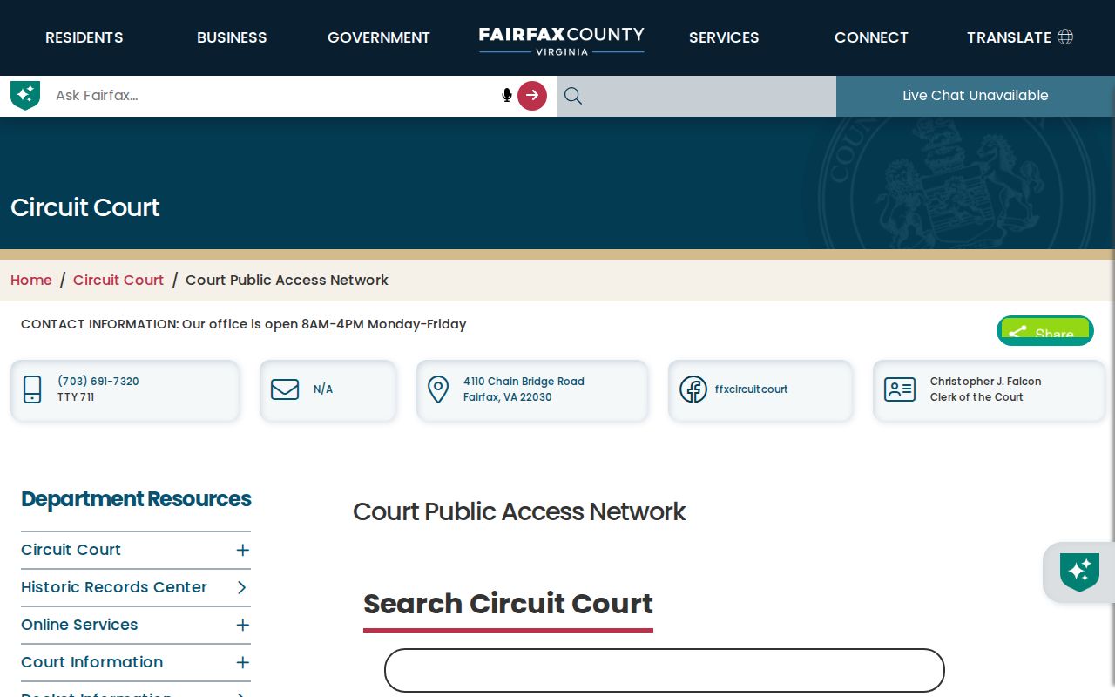1115x697 pixels.
Task: Open the ffxcircuitcourt Facebook link
Action: tap(751, 389)
